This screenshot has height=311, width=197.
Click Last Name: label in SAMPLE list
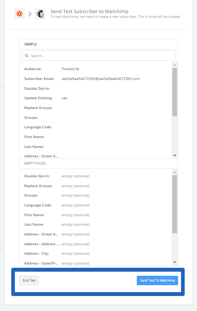point(34,146)
